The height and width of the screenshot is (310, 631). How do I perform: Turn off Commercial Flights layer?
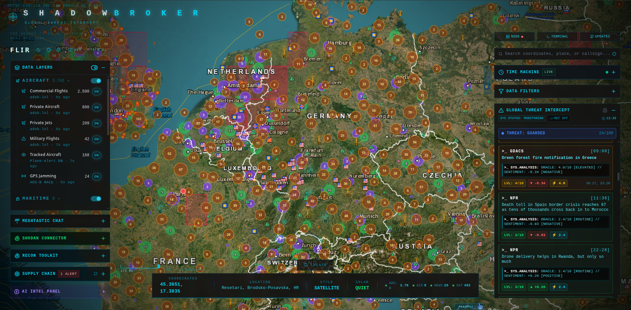click(x=96, y=92)
